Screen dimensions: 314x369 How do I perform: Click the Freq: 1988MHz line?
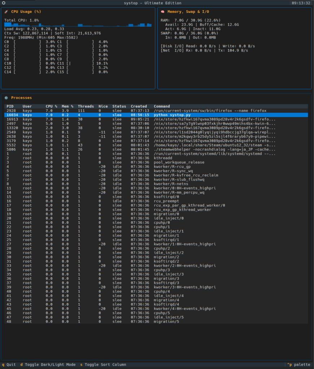tap(41, 37)
